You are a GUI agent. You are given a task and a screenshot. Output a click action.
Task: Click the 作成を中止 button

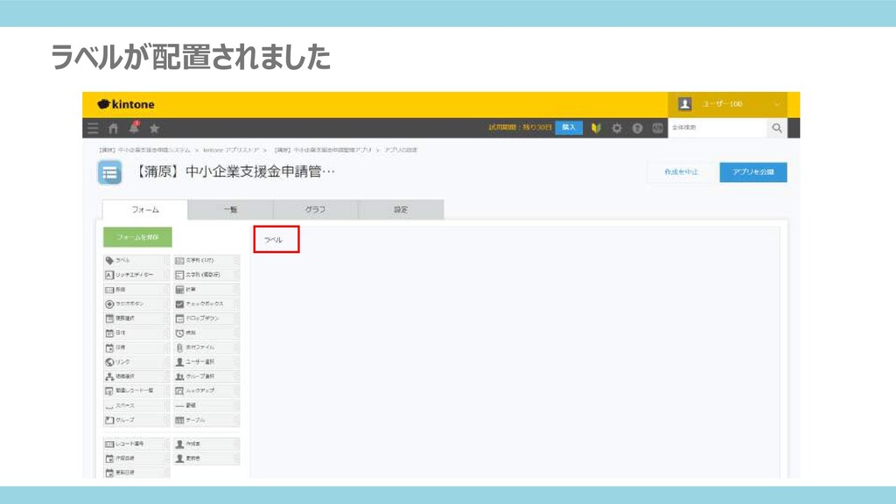[681, 172]
